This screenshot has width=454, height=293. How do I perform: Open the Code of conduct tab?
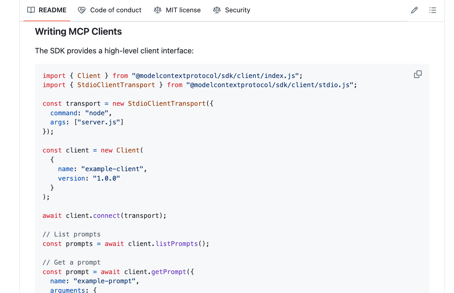click(116, 10)
